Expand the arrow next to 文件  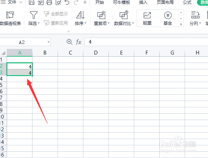[x=21, y=2]
